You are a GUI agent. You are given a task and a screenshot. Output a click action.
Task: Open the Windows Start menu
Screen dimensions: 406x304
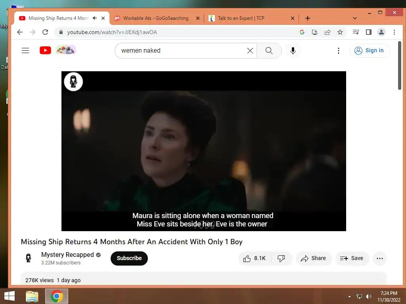(x=10, y=296)
